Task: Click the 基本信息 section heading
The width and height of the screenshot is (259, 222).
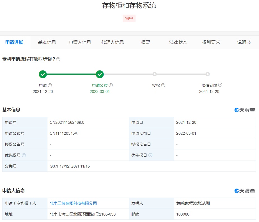Action: [x=11, y=110]
